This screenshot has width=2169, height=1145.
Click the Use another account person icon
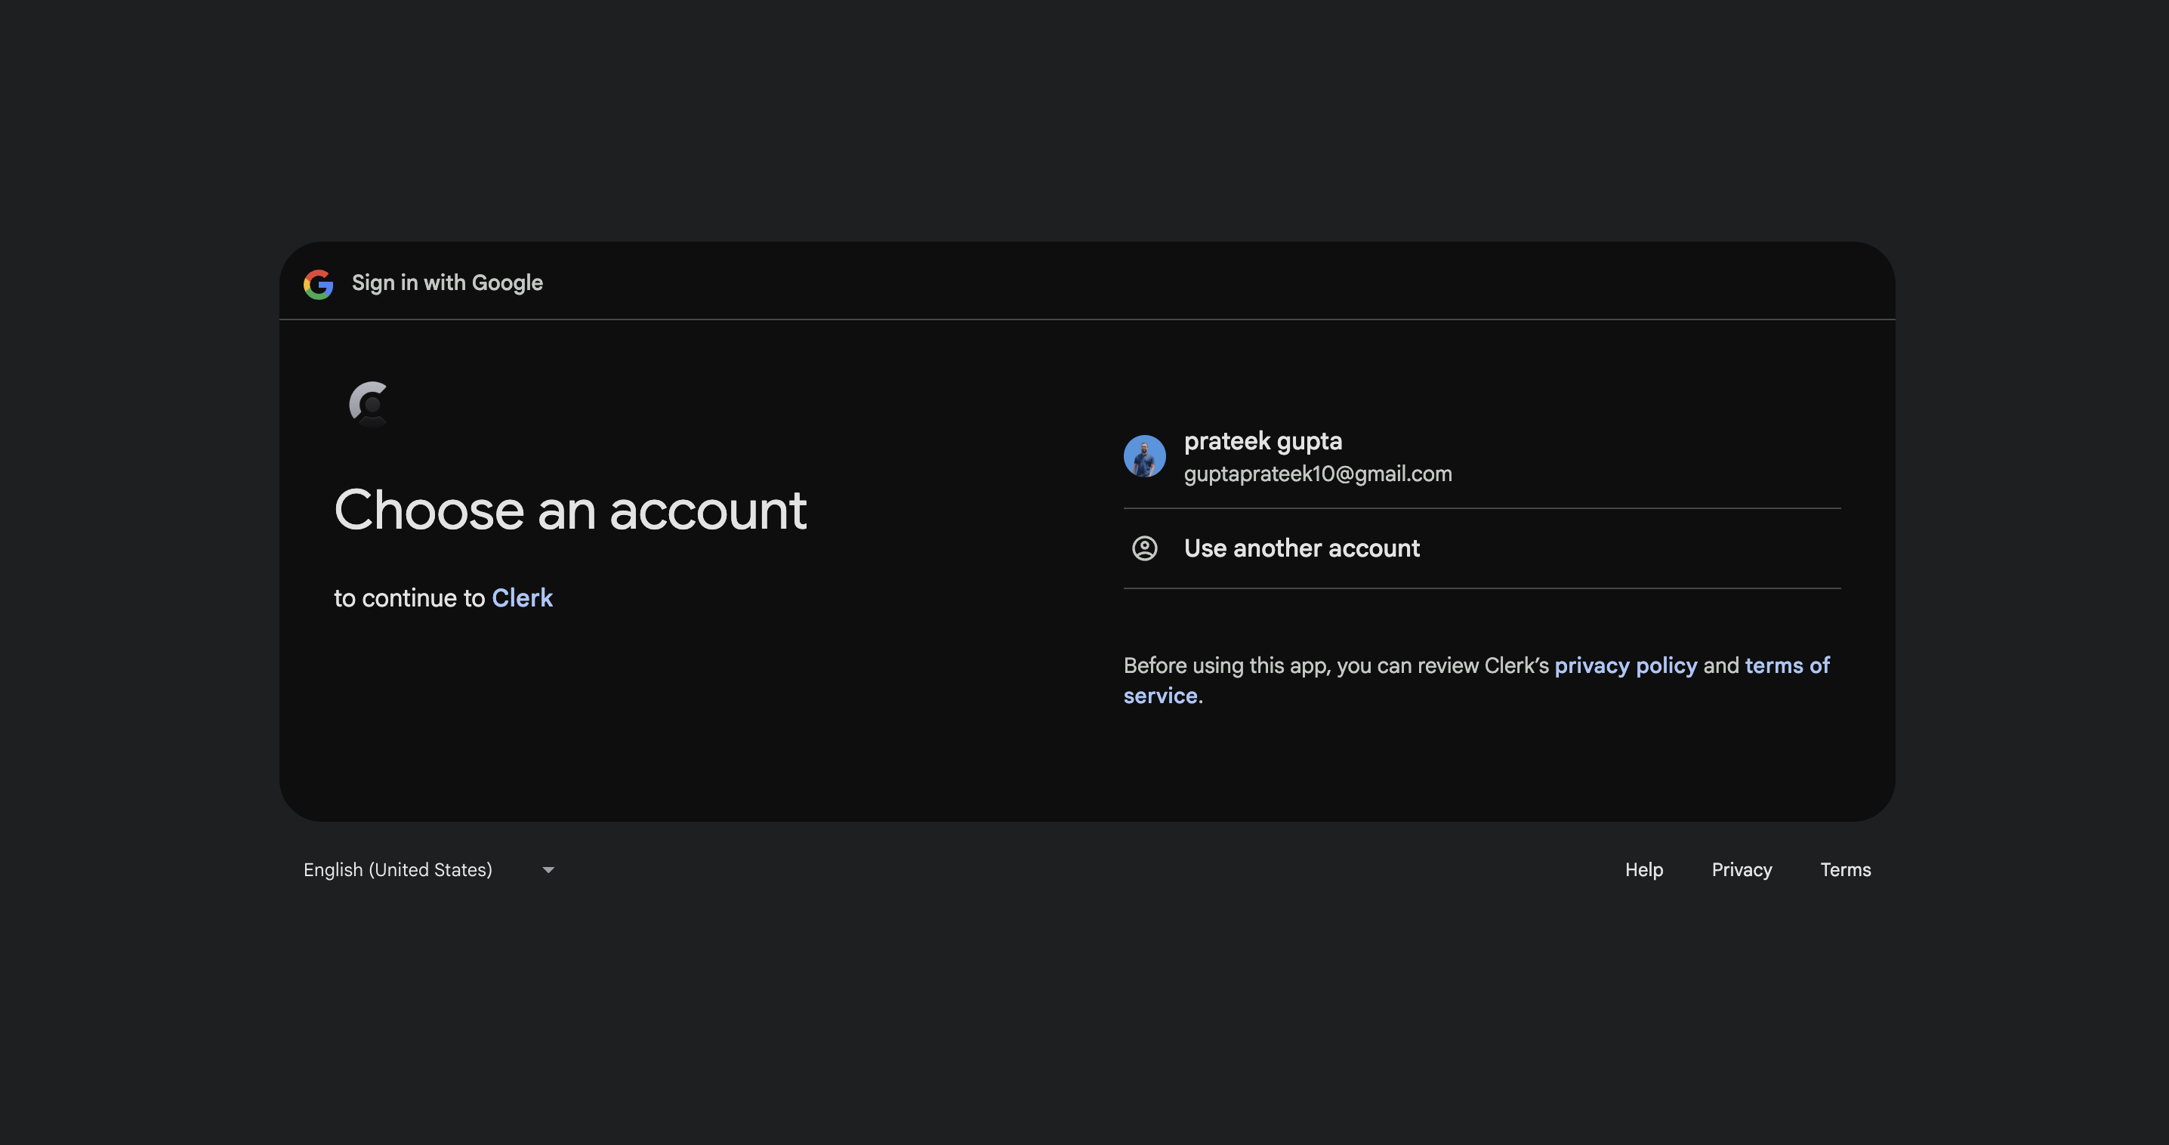(1144, 548)
